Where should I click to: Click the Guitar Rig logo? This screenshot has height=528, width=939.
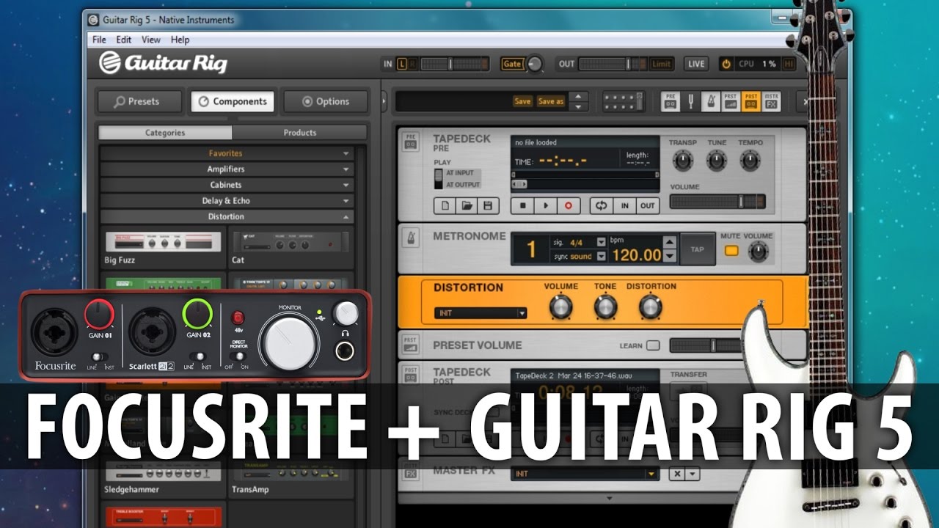pyautogui.click(x=164, y=63)
